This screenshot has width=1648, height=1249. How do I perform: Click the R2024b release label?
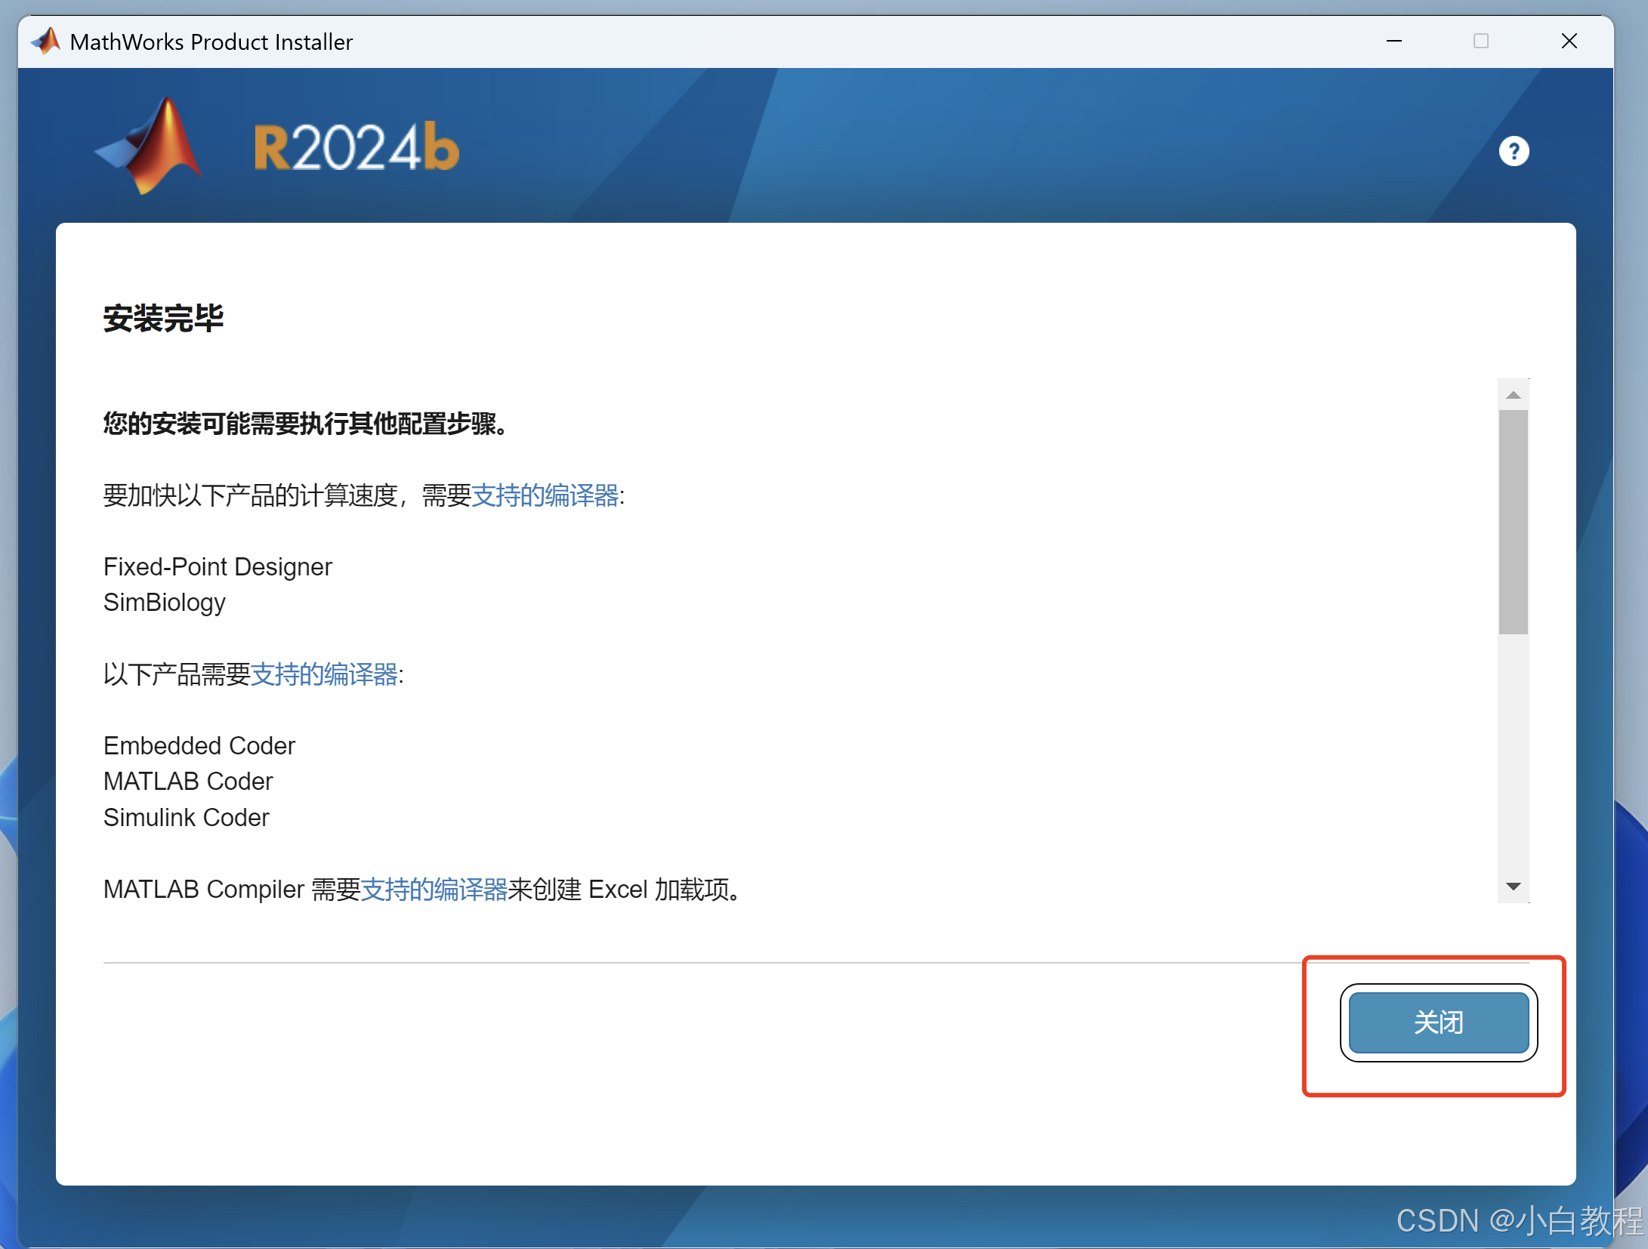[x=356, y=146]
